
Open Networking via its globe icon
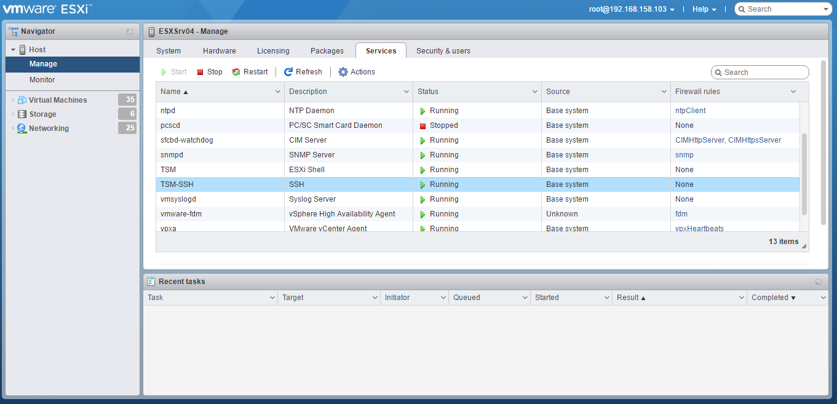pos(22,129)
